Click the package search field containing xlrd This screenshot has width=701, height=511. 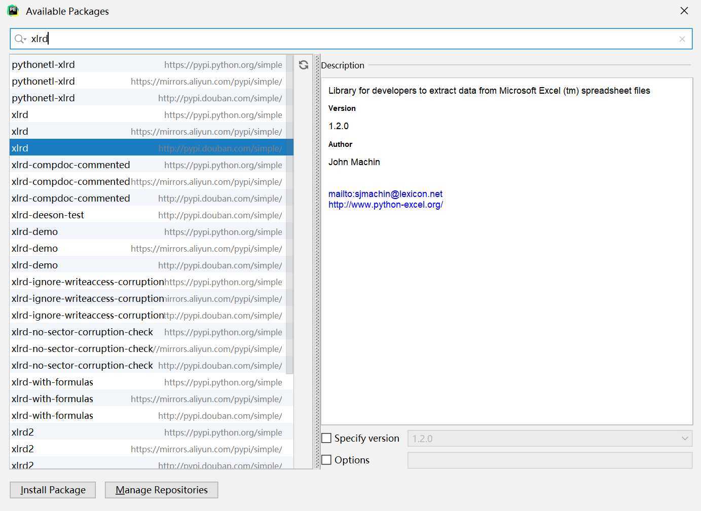click(351, 39)
